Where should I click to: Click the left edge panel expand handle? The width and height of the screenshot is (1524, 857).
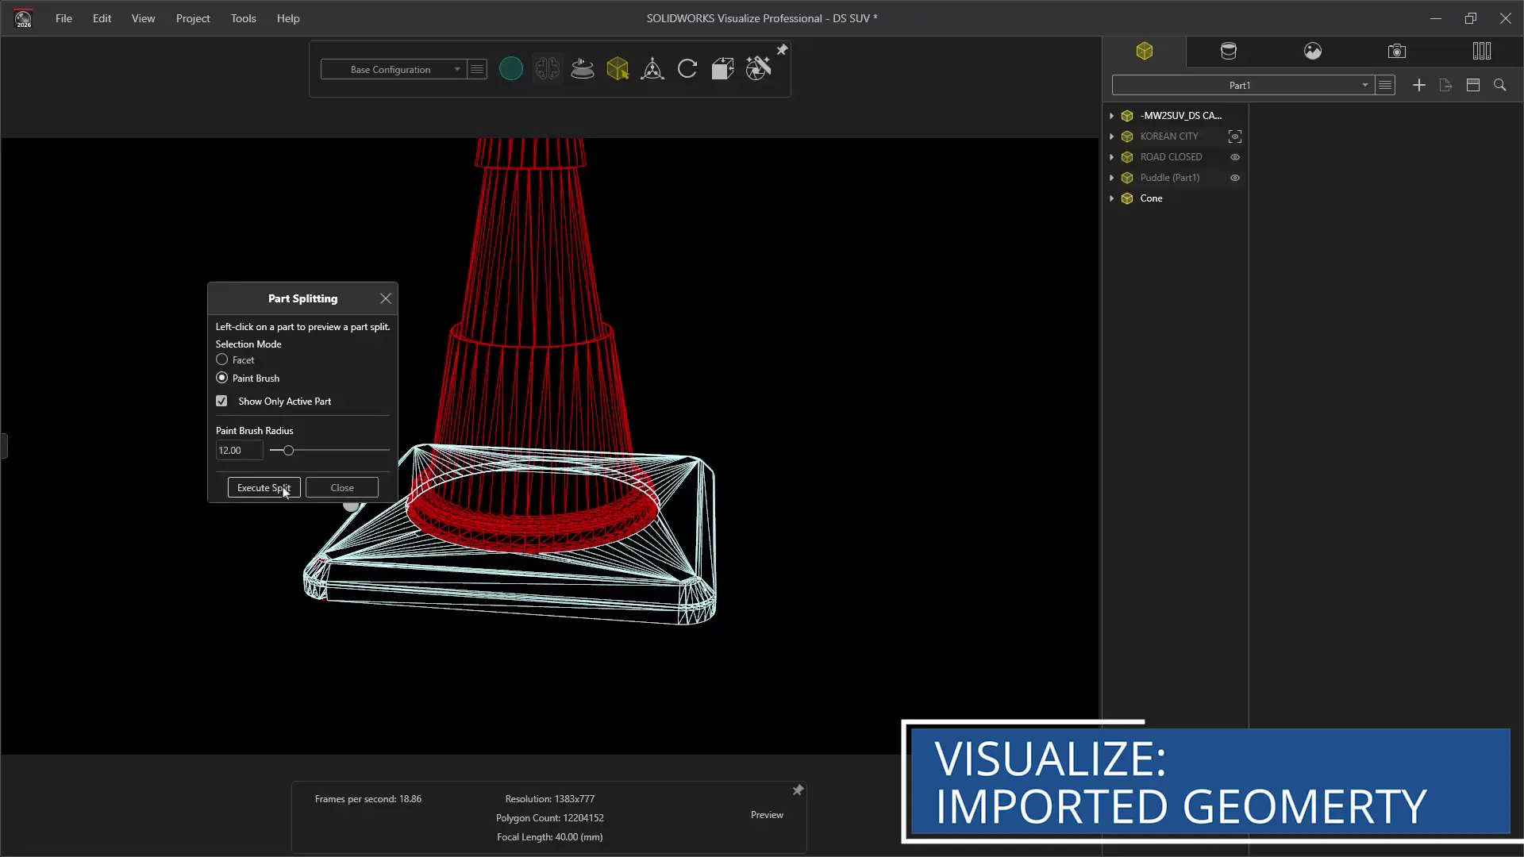[4, 446]
